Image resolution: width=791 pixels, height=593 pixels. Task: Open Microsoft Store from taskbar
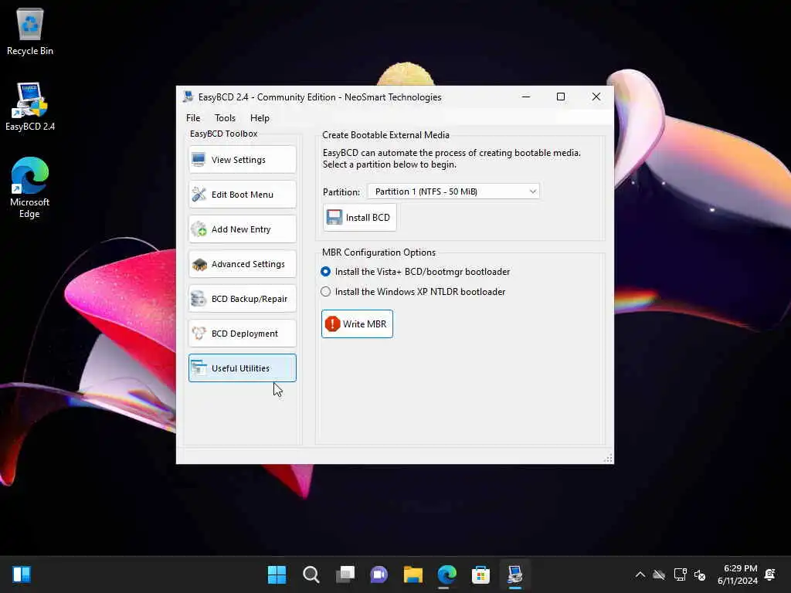pyautogui.click(x=480, y=574)
